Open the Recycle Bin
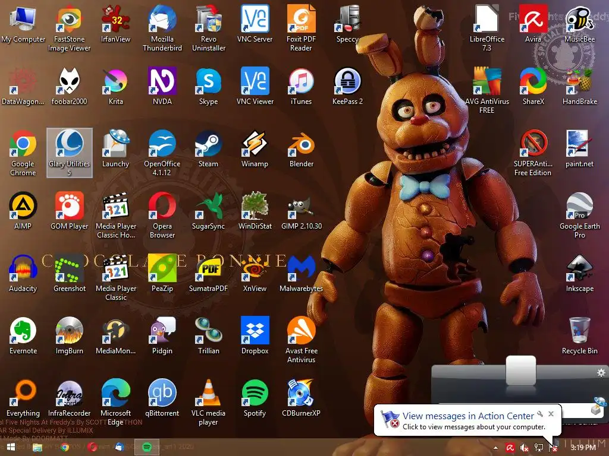 (x=579, y=336)
